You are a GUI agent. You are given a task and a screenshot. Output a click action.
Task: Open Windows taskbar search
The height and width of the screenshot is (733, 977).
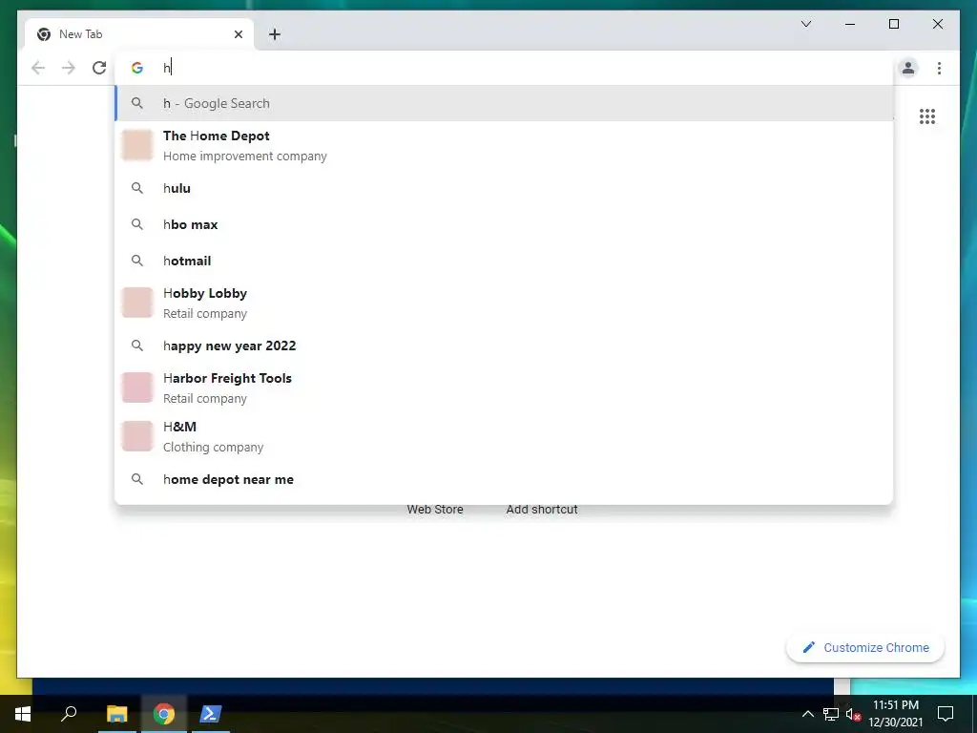[69, 714]
